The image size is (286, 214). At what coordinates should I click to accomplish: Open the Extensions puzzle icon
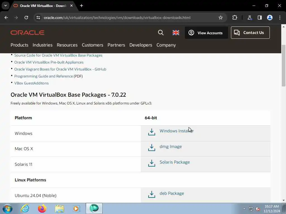point(235,18)
